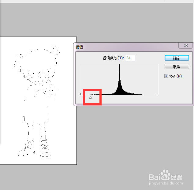Image resolution: width=194 pixels, height=190 pixels.
Task: Click the 阈值 dialog title bar
Action: [x=126, y=47]
